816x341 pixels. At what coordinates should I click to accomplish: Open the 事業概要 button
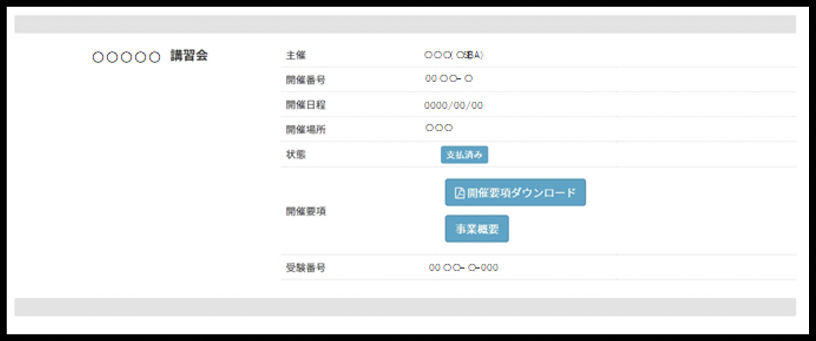(x=477, y=229)
